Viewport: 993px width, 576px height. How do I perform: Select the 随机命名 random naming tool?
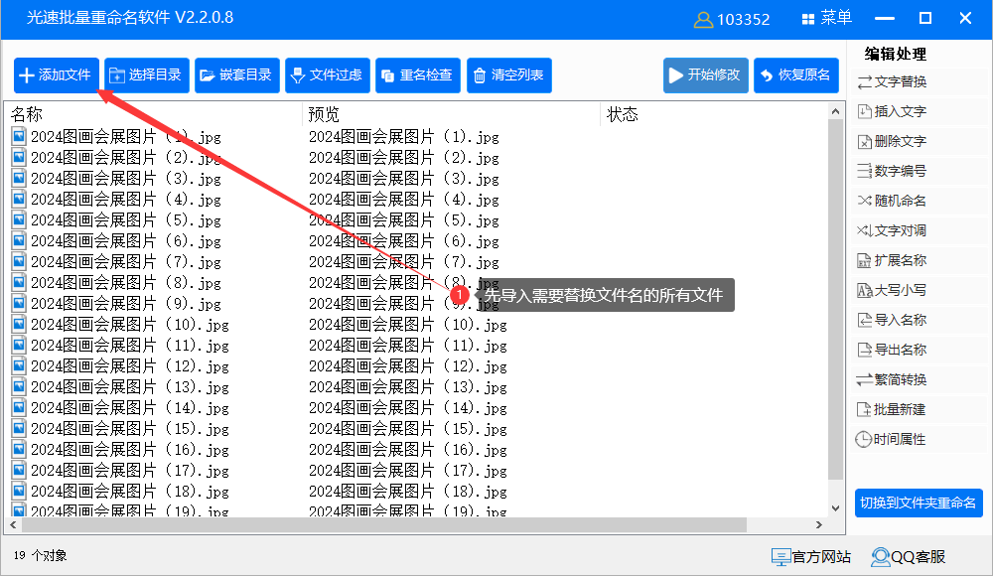click(x=893, y=201)
